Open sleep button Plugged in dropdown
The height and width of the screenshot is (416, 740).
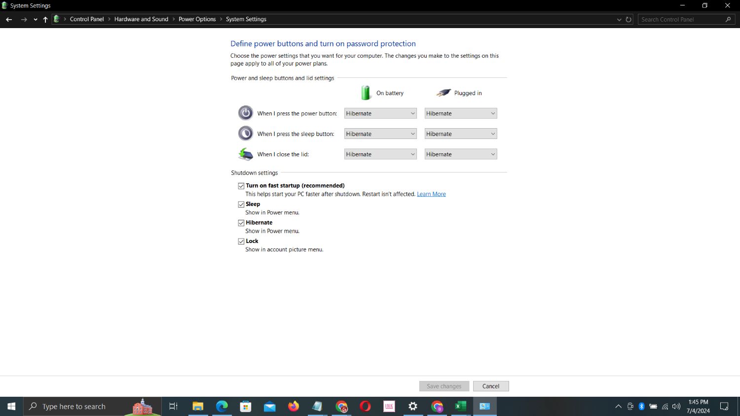tap(461, 134)
